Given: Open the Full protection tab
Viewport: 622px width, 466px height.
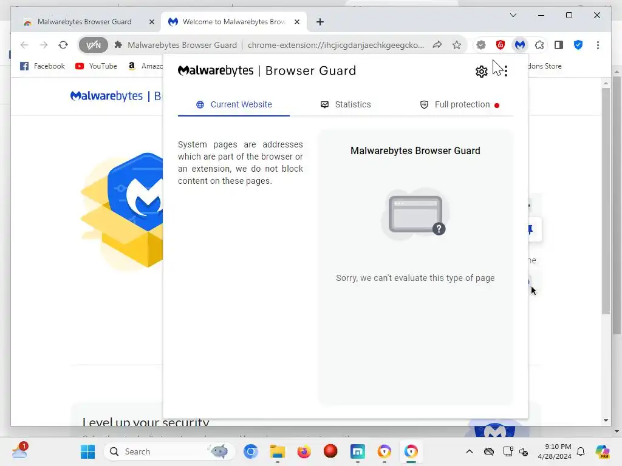Looking at the screenshot, I should (x=459, y=104).
